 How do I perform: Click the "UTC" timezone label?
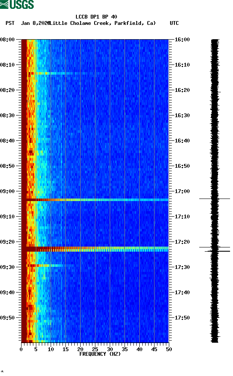pos(174,23)
